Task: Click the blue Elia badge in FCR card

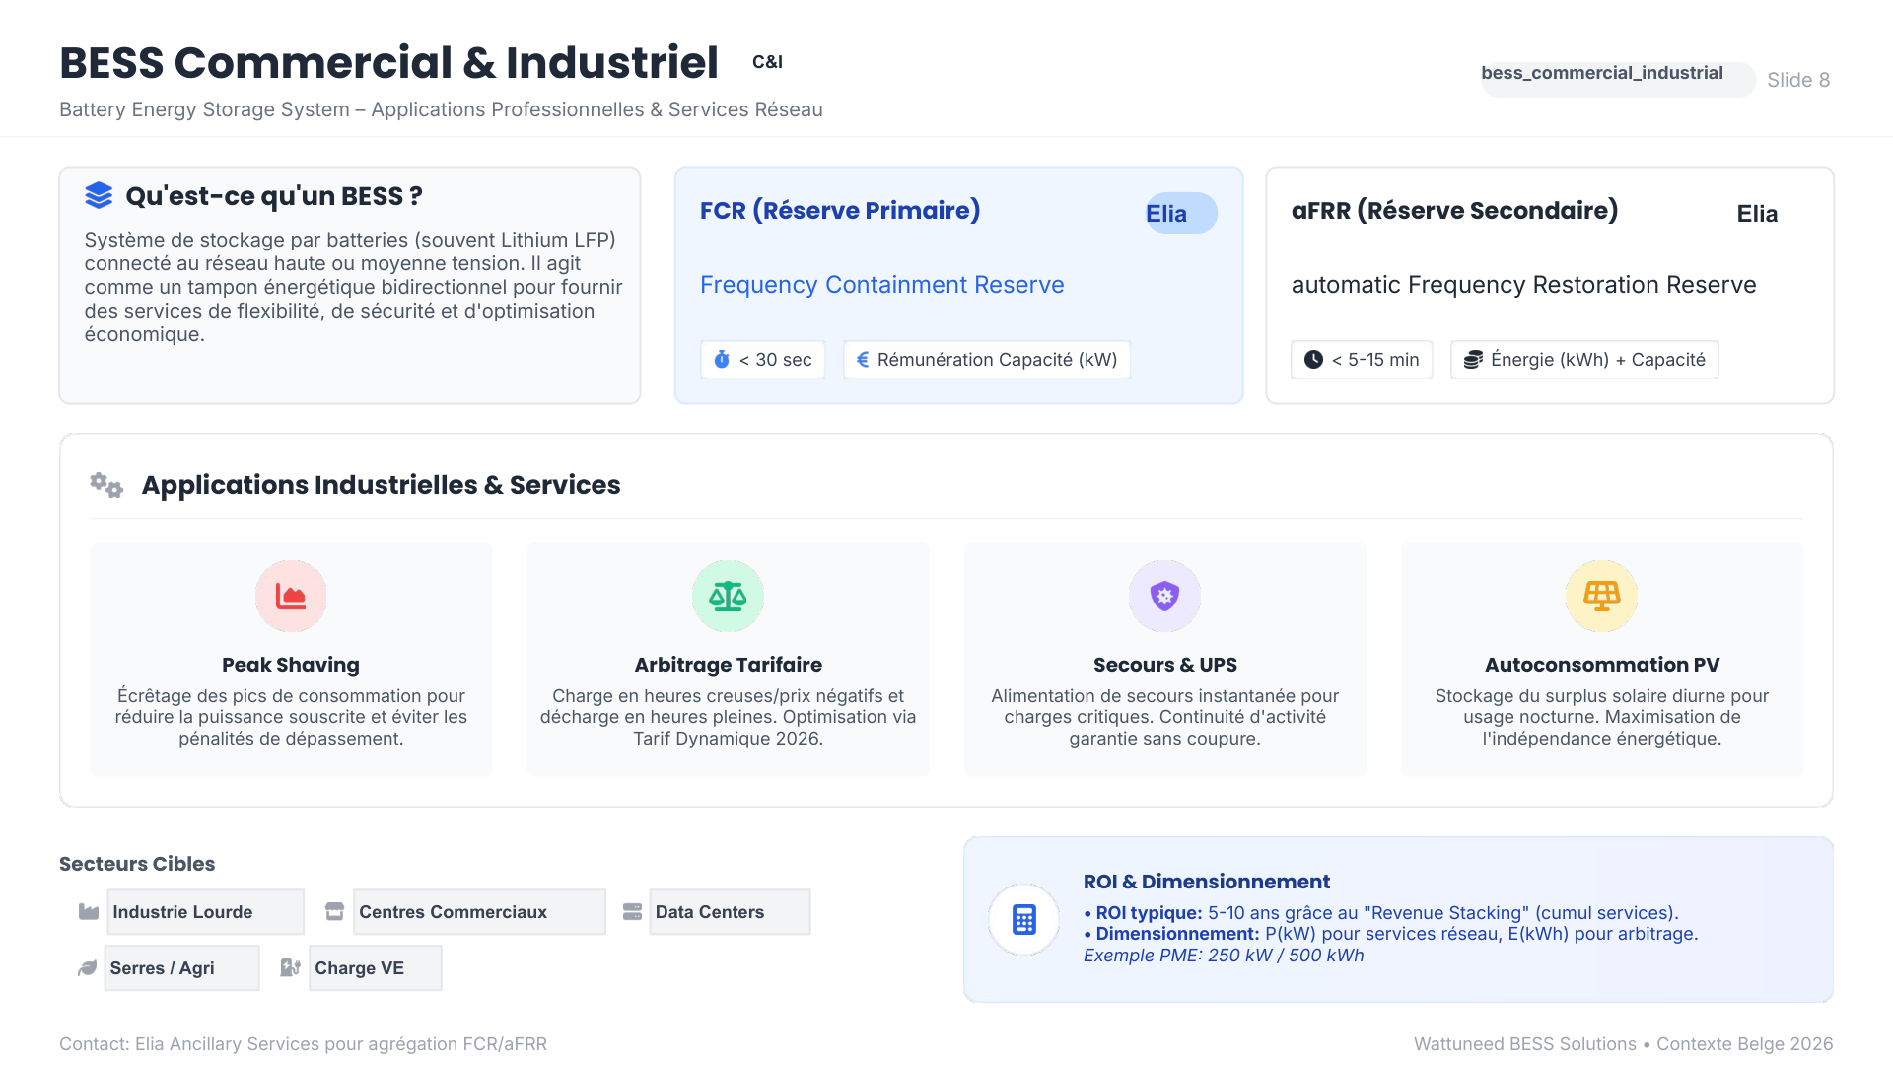Action: pyautogui.click(x=1180, y=213)
